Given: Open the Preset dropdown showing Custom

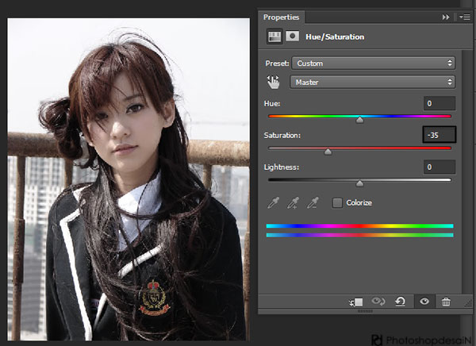Looking at the screenshot, I should click(x=373, y=63).
